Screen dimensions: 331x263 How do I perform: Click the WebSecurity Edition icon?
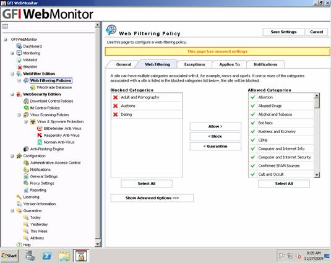[19, 94]
